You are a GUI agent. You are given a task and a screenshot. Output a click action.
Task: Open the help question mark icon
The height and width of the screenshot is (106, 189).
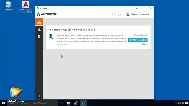(x=119, y=14)
